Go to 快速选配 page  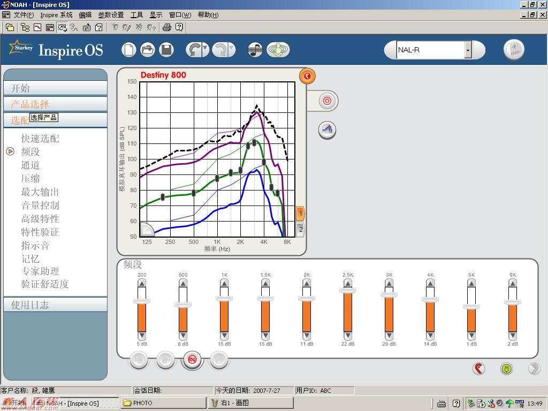click(40, 139)
